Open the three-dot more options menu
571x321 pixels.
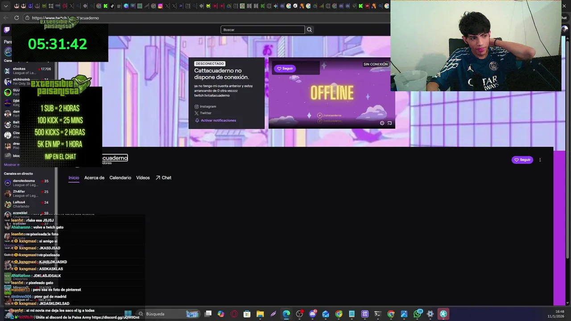click(x=540, y=160)
